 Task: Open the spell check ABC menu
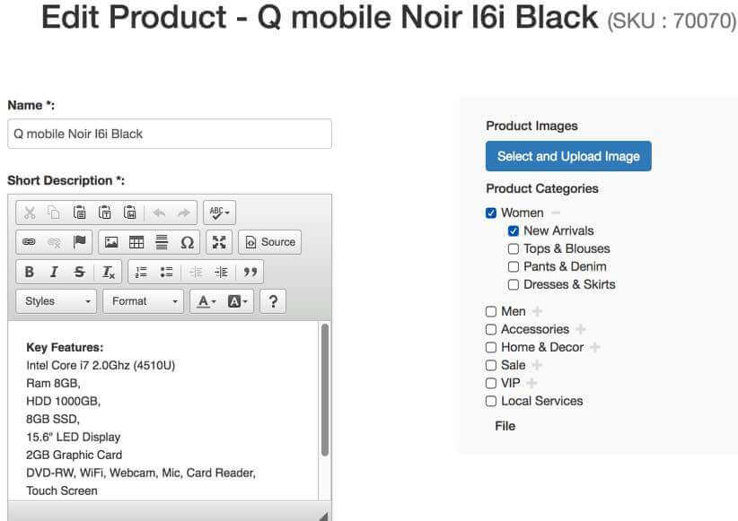(x=219, y=213)
